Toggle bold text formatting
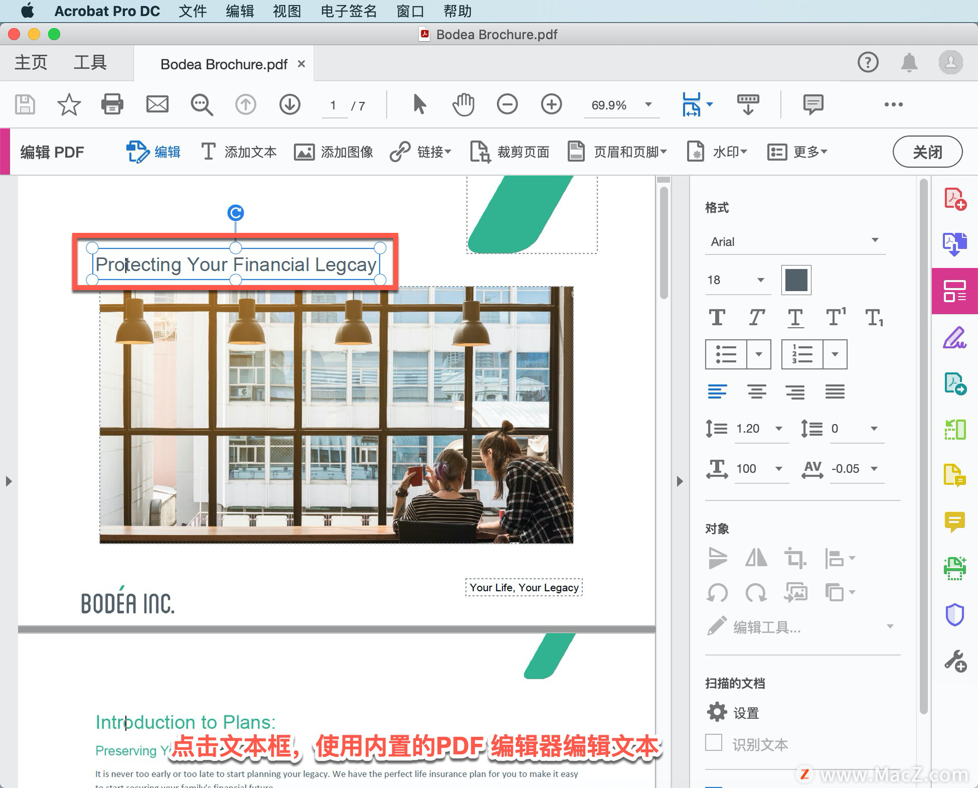The height and width of the screenshot is (788, 978). [x=717, y=318]
